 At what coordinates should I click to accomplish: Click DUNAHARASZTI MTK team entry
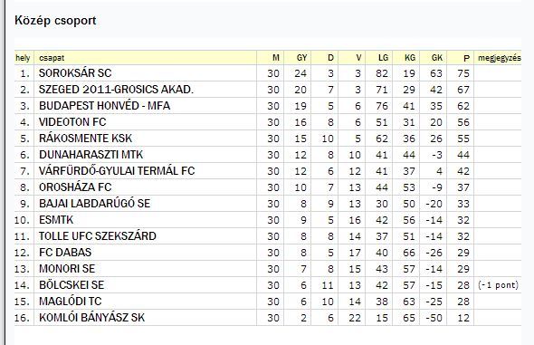(x=91, y=155)
